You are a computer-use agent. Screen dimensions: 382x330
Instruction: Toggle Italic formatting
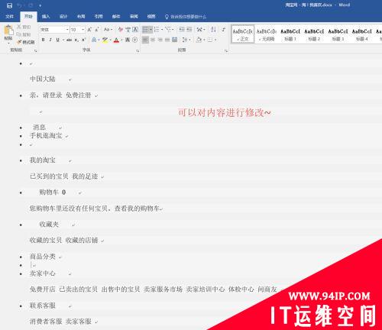[x=50, y=40]
